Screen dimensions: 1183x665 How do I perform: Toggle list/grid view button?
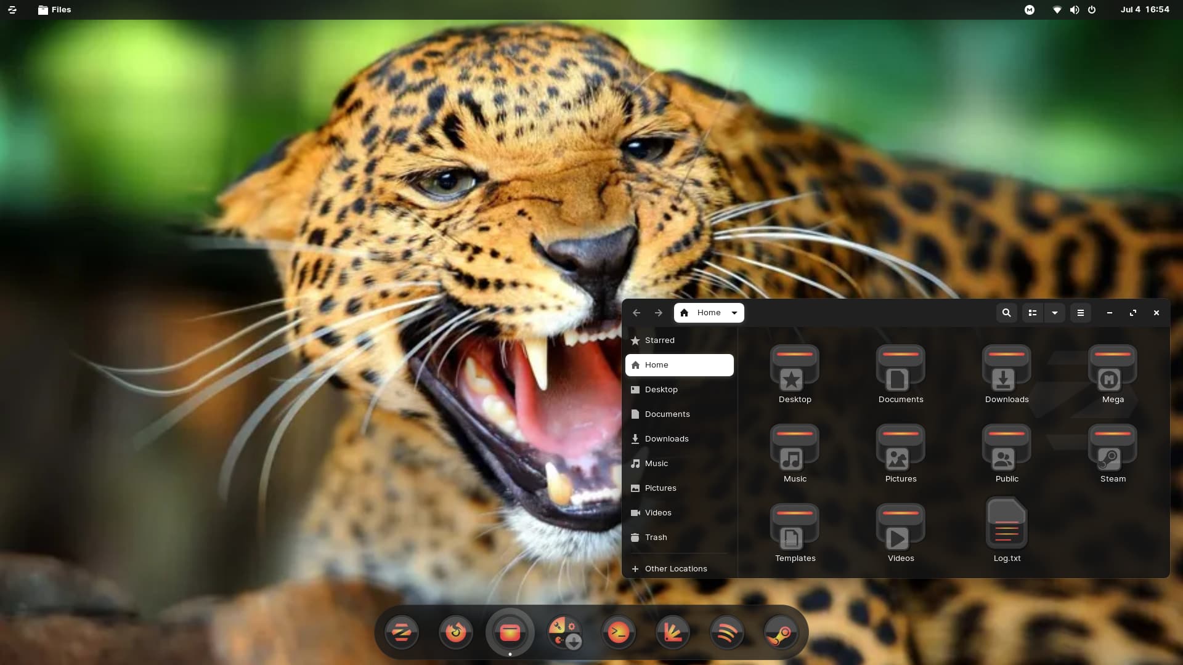1033,313
